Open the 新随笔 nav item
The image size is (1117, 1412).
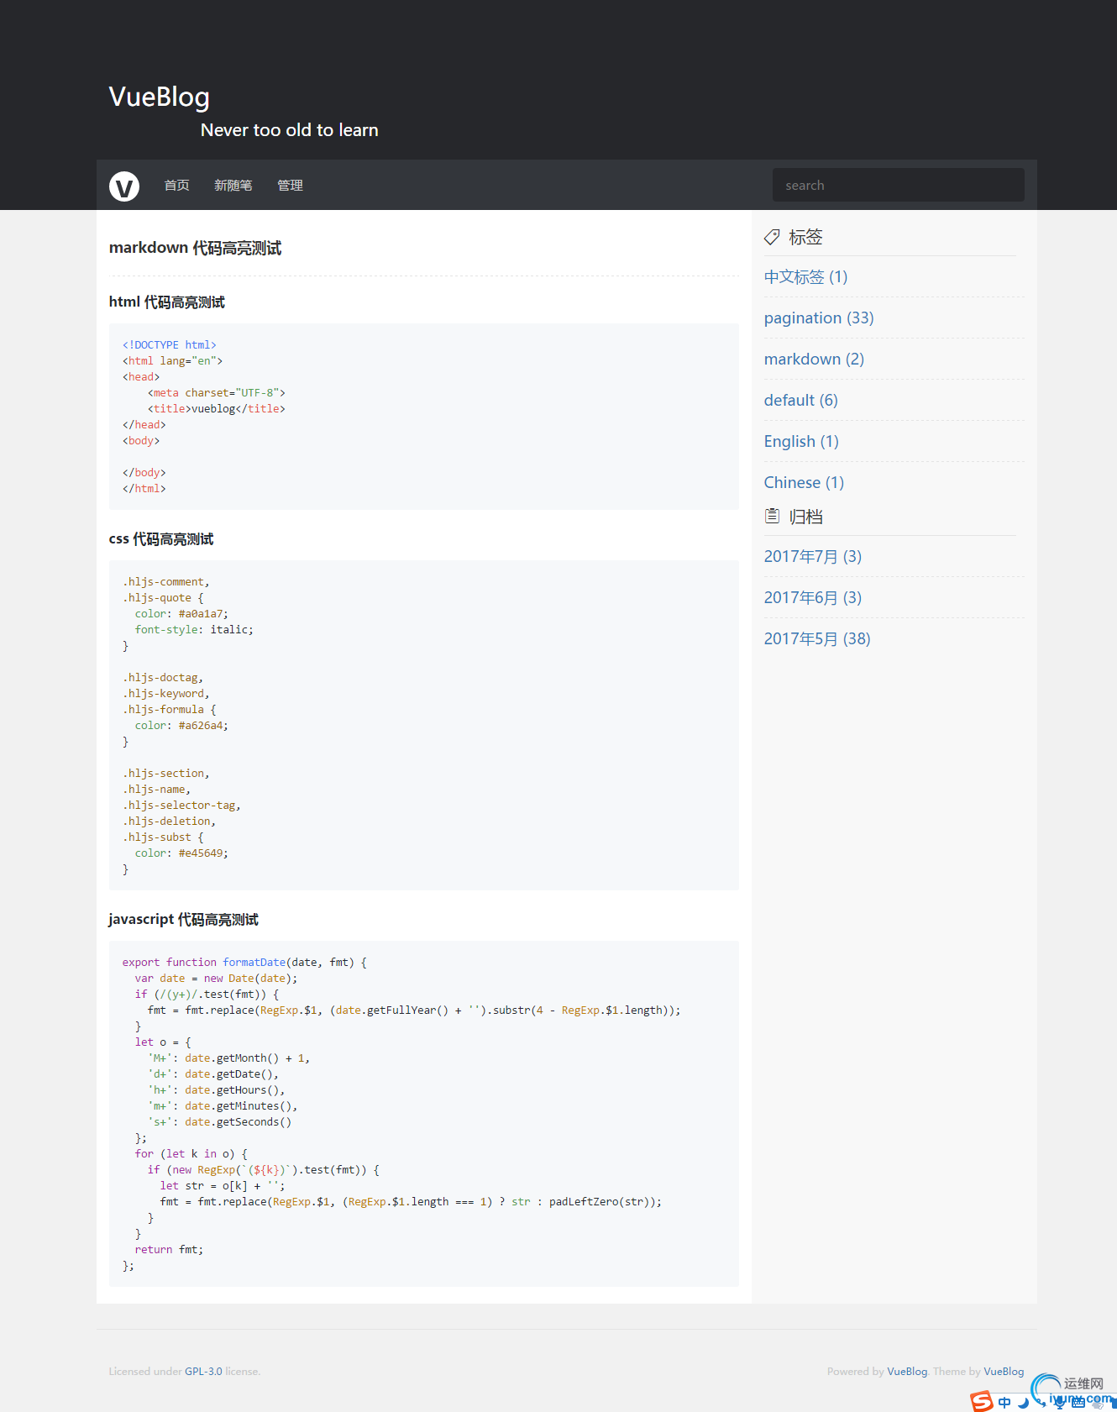coord(233,186)
